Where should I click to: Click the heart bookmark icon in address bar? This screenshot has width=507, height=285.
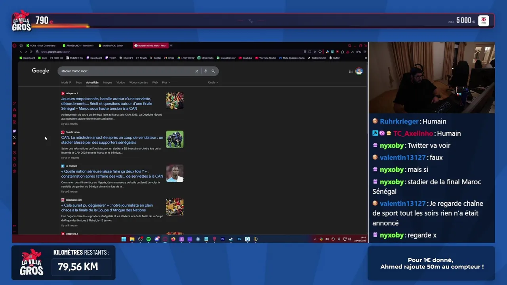click(x=320, y=52)
